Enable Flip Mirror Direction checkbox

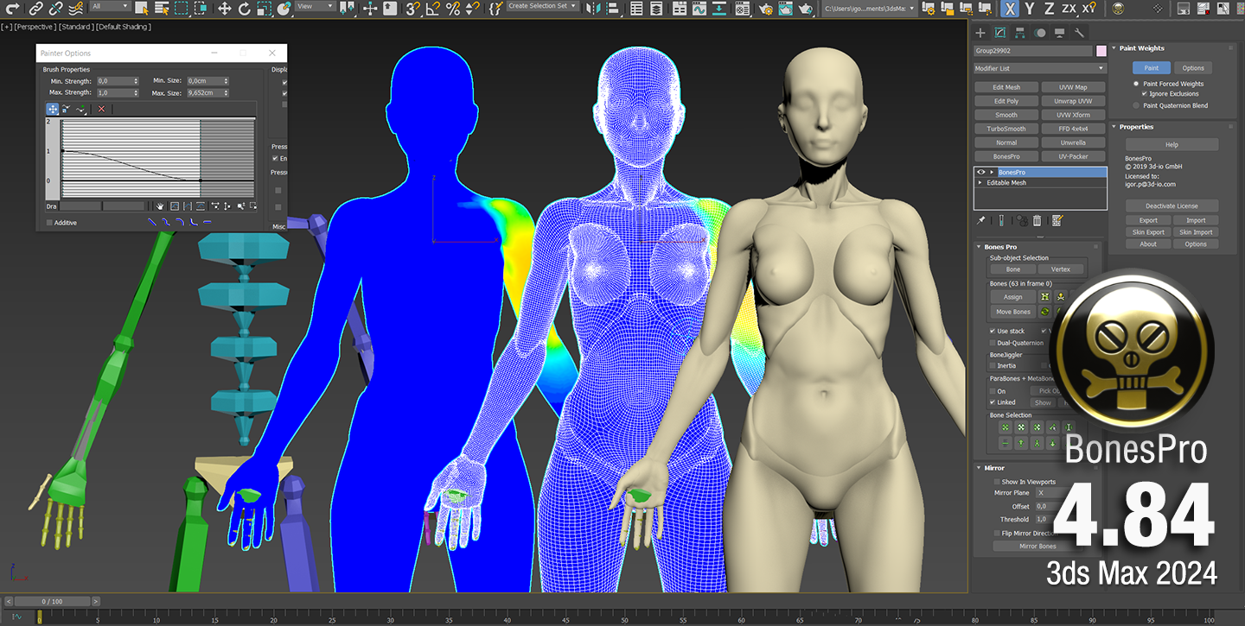pyautogui.click(x=997, y=534)
